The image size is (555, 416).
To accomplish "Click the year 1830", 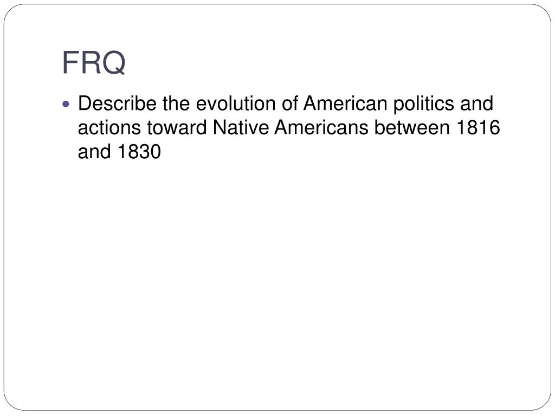I will 139,152.
